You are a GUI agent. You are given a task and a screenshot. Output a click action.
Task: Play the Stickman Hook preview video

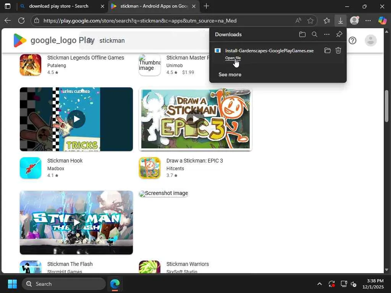pos(76,119)
